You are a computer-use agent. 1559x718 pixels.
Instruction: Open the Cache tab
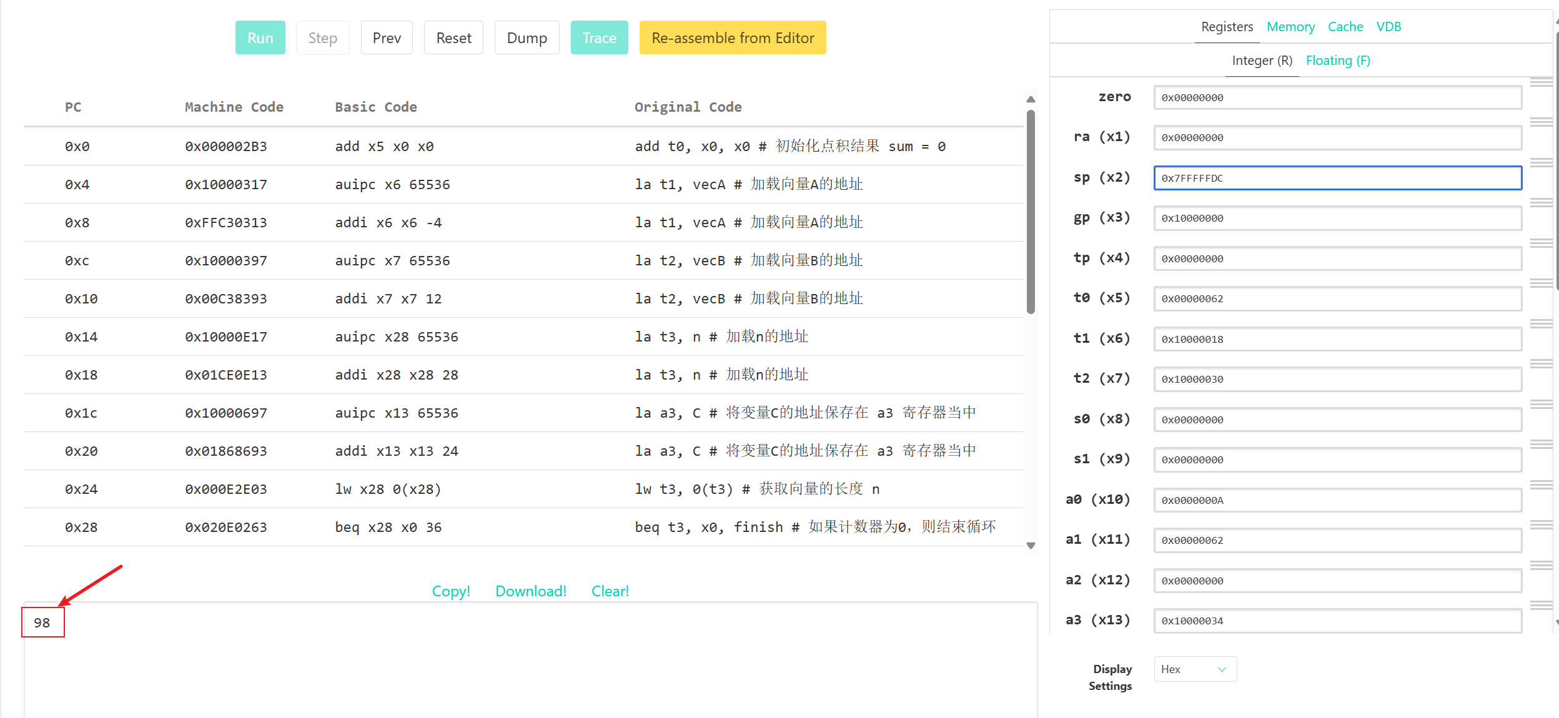[1345, 27]
